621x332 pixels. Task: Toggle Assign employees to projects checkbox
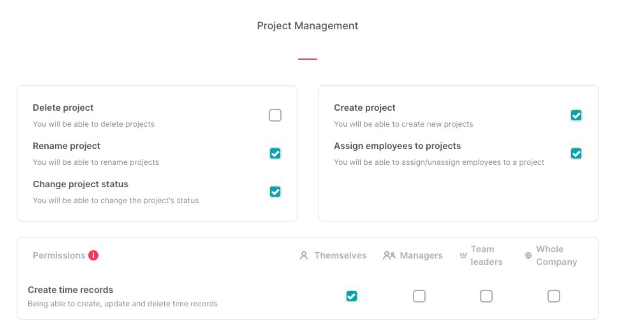[576, 154]
